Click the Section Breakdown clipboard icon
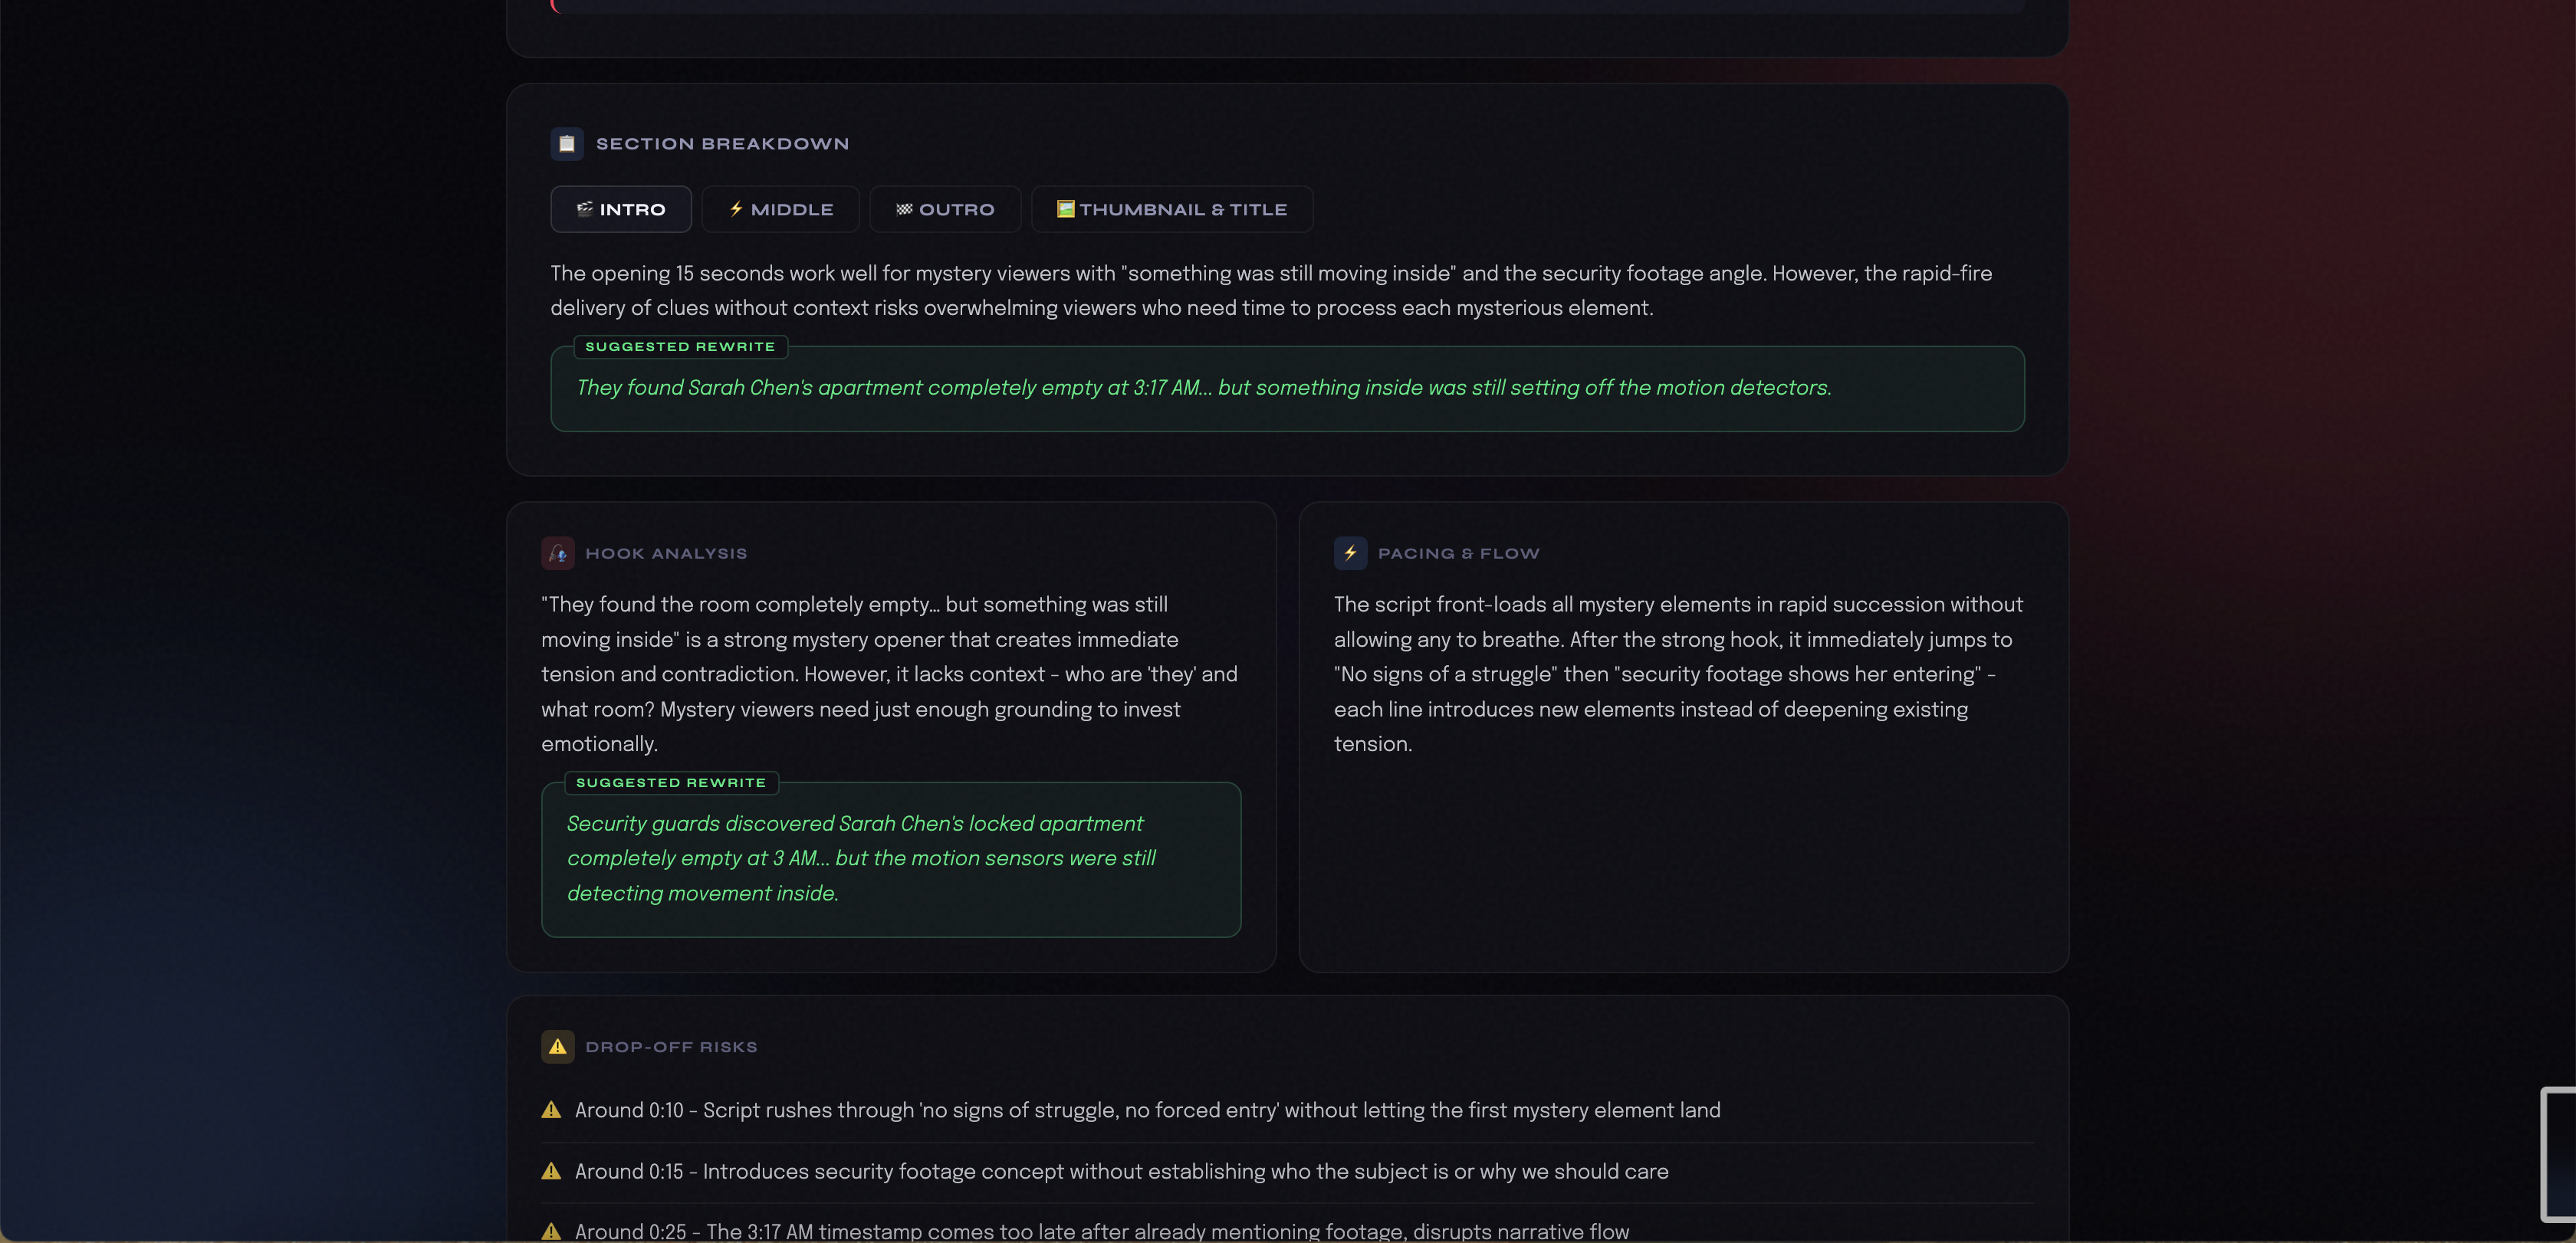This screenshot has height=1243, width=2576. [x=566, y=144]
